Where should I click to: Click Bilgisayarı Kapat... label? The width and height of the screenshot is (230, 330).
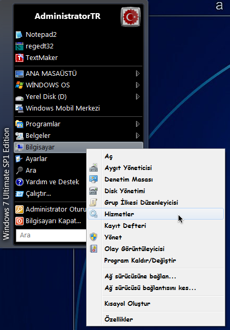tap(53, 221)
